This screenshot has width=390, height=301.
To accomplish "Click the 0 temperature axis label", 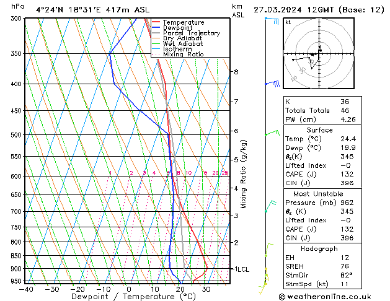I will [129, 289].
